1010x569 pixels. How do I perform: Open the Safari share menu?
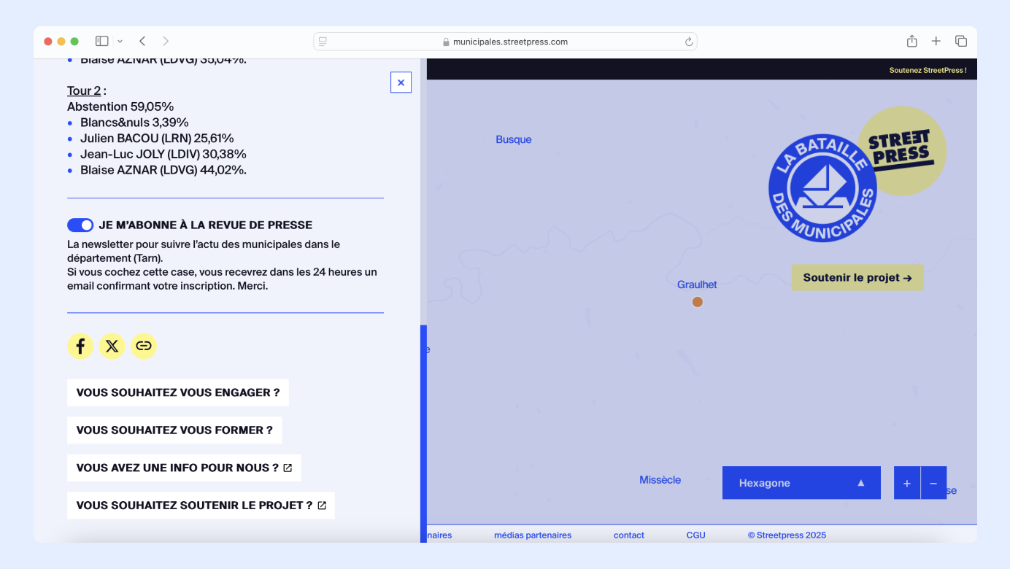911,42
